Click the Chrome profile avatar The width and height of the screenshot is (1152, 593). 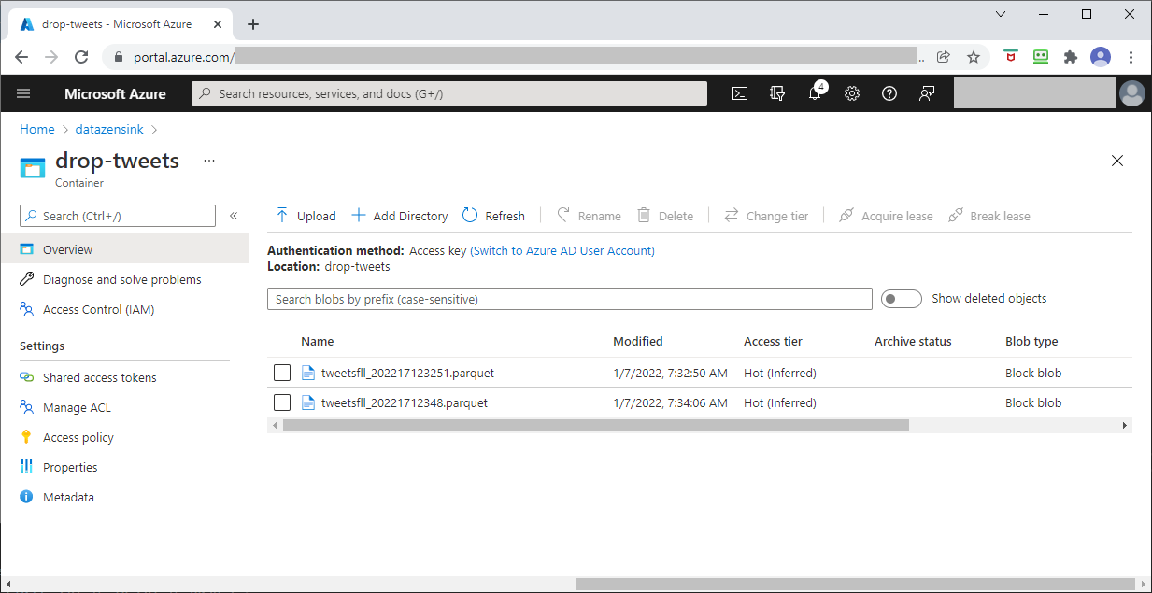click(1101, 57)
